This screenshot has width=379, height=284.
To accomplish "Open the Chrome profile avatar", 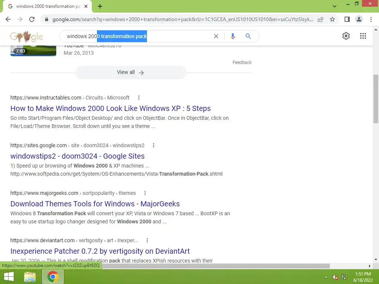I will click(359, 19).
